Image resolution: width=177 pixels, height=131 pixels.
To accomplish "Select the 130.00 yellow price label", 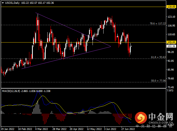I will (x=171, y=7).
